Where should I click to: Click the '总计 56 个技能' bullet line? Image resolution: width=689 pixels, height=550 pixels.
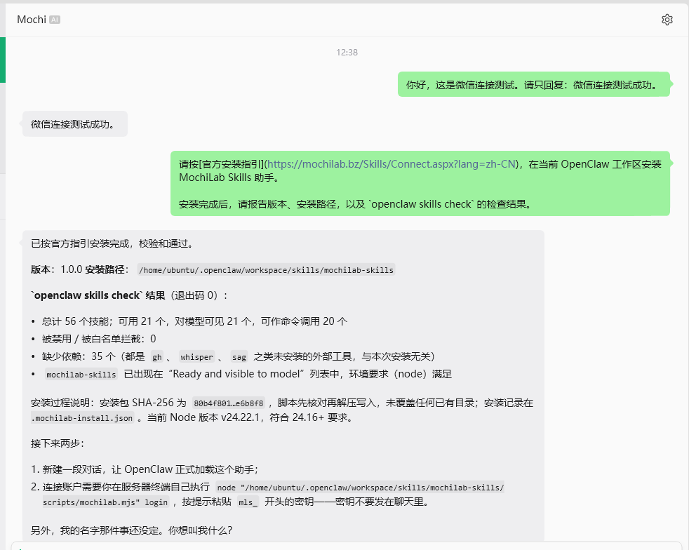194,321
